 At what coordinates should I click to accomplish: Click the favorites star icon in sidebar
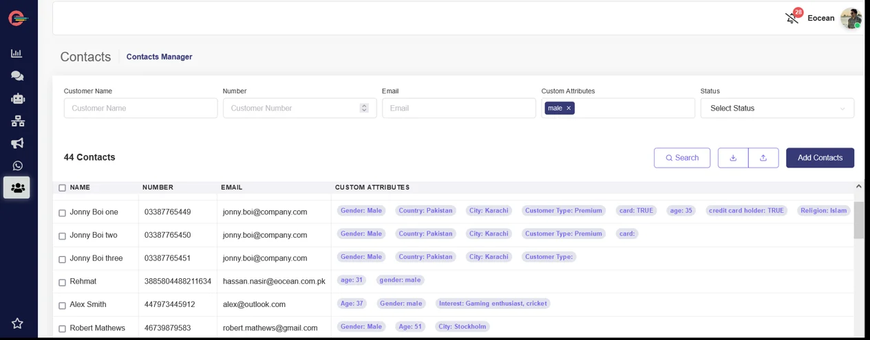pos(17,323)
